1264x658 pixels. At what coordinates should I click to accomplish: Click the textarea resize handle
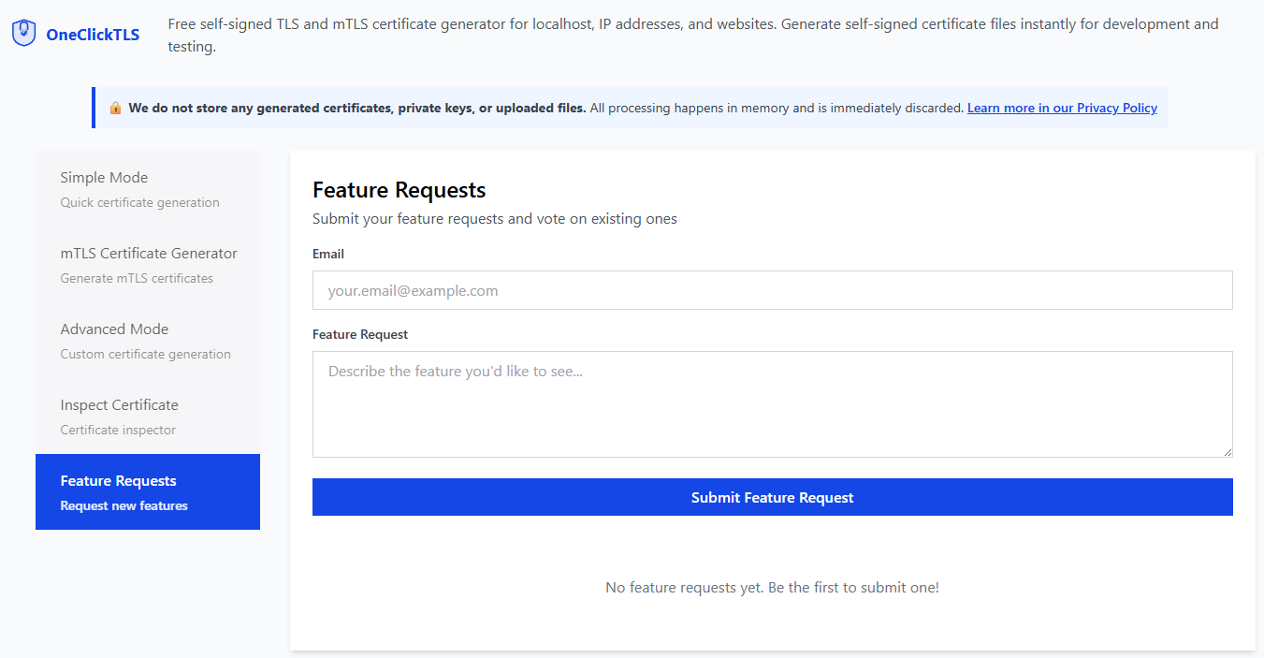[x=1228, y=452]
